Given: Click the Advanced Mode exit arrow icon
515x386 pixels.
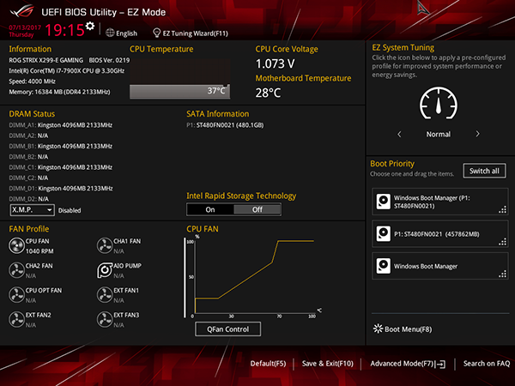Looking at the screenshot, I should coord(441,364).
